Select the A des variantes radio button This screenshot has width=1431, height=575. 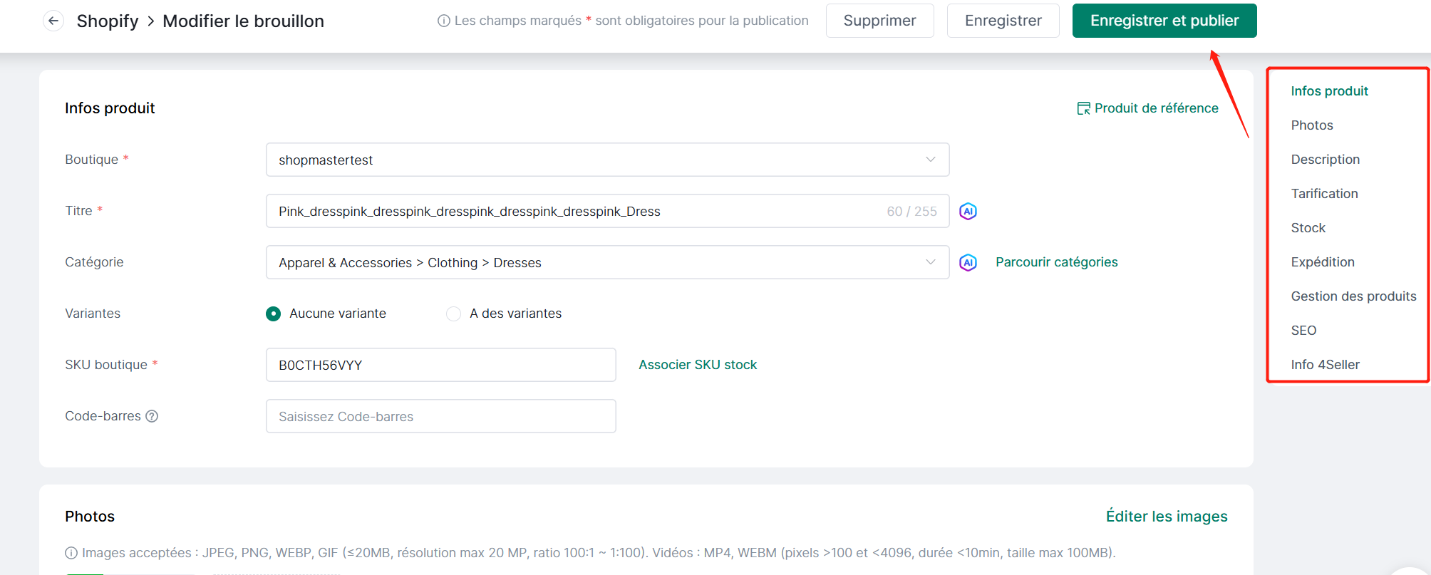click(x=453, y=314)
